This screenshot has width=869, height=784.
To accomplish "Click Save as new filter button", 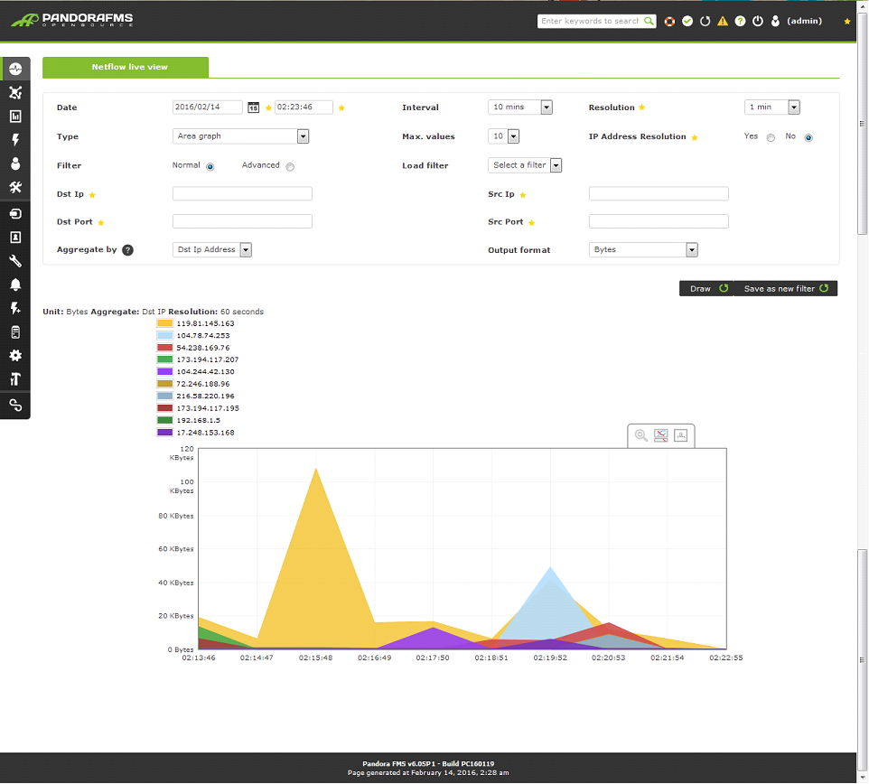I will click(x=785, y=289).
